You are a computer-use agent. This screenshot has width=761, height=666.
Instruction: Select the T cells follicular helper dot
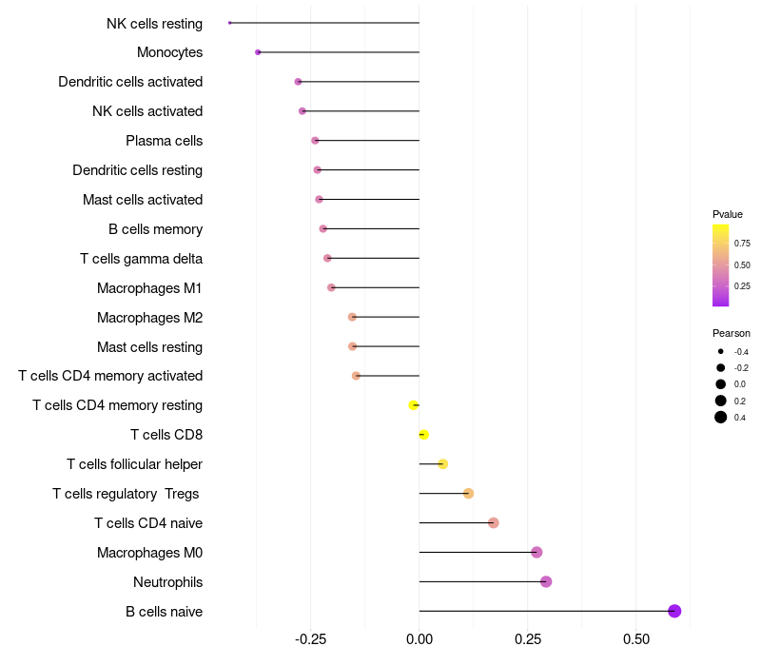click(x=442, y=464)
